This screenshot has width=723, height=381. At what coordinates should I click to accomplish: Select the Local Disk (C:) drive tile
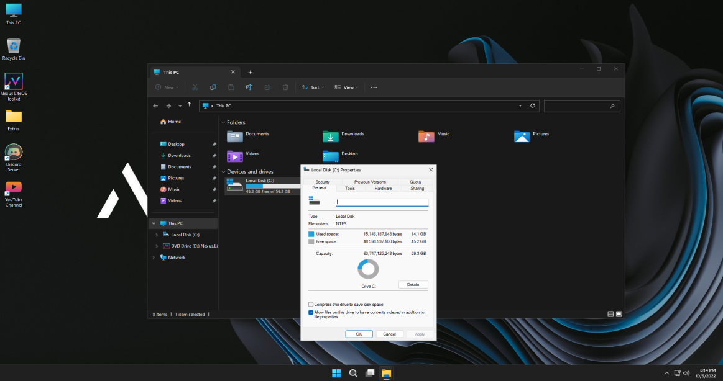(262, 186)
